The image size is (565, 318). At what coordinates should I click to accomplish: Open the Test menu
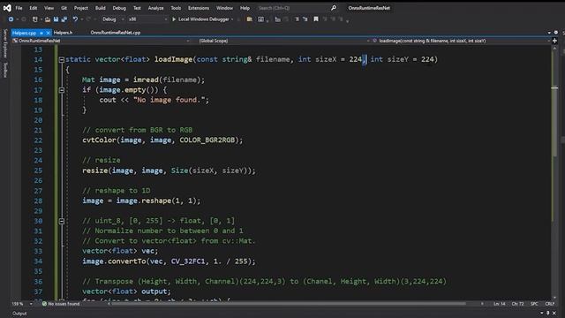[137, 8]
